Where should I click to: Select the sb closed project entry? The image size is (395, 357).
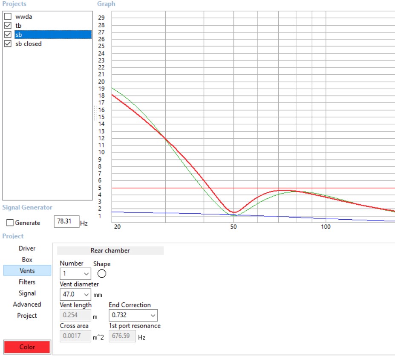pyautogui.click(x=29, y=44)
